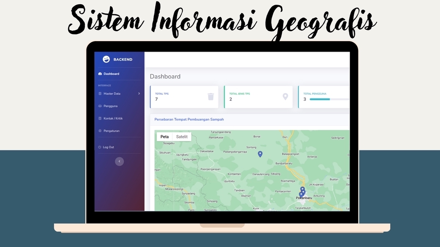This screenshot has width=440, height=247.
Task: Click the TOTAL PENGGUNA card label
Action: (x=314, y=94)
